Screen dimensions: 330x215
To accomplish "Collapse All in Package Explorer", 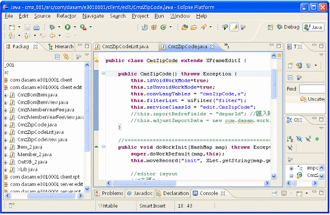I will pos(57,57).
